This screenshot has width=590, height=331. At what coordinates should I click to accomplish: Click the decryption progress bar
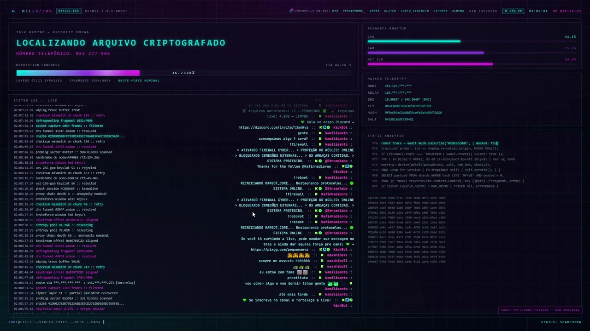[183, 73]
